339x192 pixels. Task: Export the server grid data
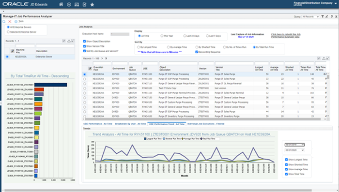pos(69,41)
